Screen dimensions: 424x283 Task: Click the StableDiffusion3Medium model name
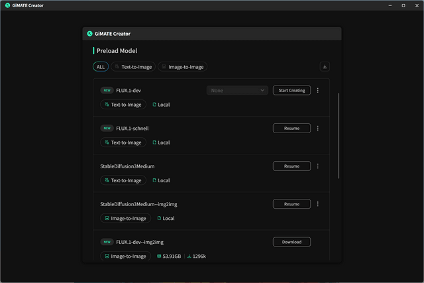pyautogui.click(x=127, y=166)
